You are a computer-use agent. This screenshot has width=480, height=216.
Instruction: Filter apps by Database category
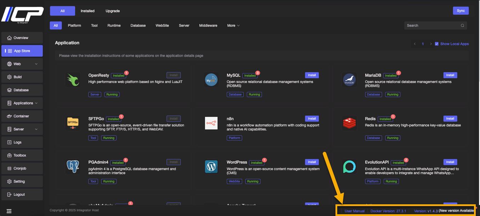tap(138, 26)
